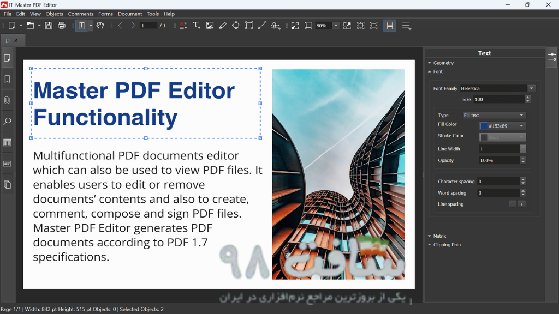Open the Document menu
The height and width of the screenshot is (314, 559).
(130, 14)
